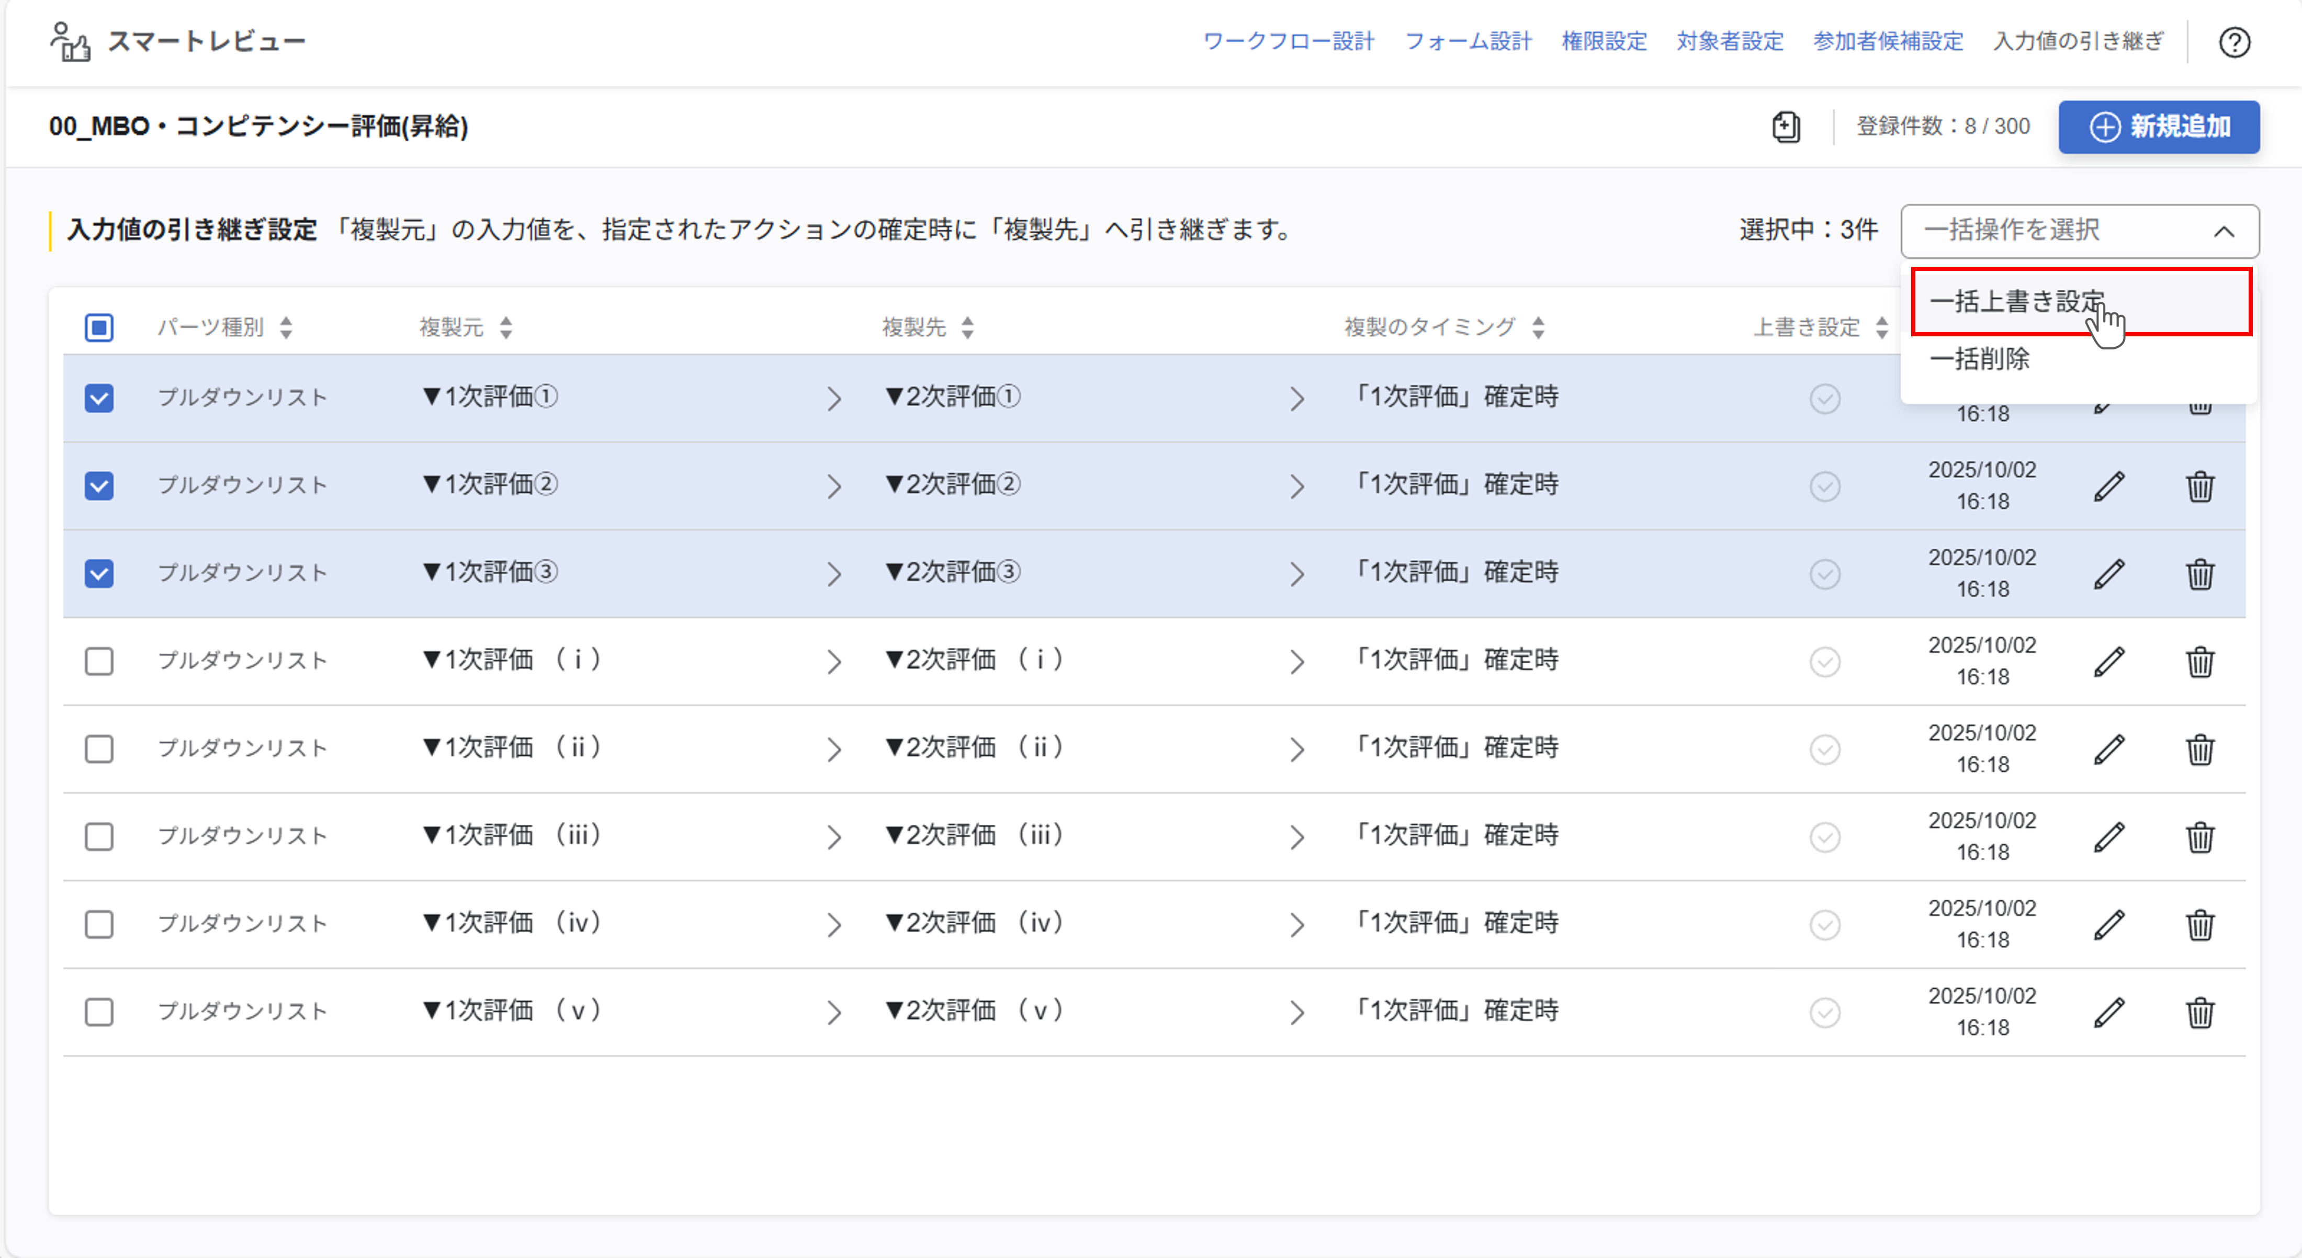The width and height of the screenshot is (2302, 1258).
Task: Uncheck the checkbox for 1次評価① row
Action: click(99, 398)
